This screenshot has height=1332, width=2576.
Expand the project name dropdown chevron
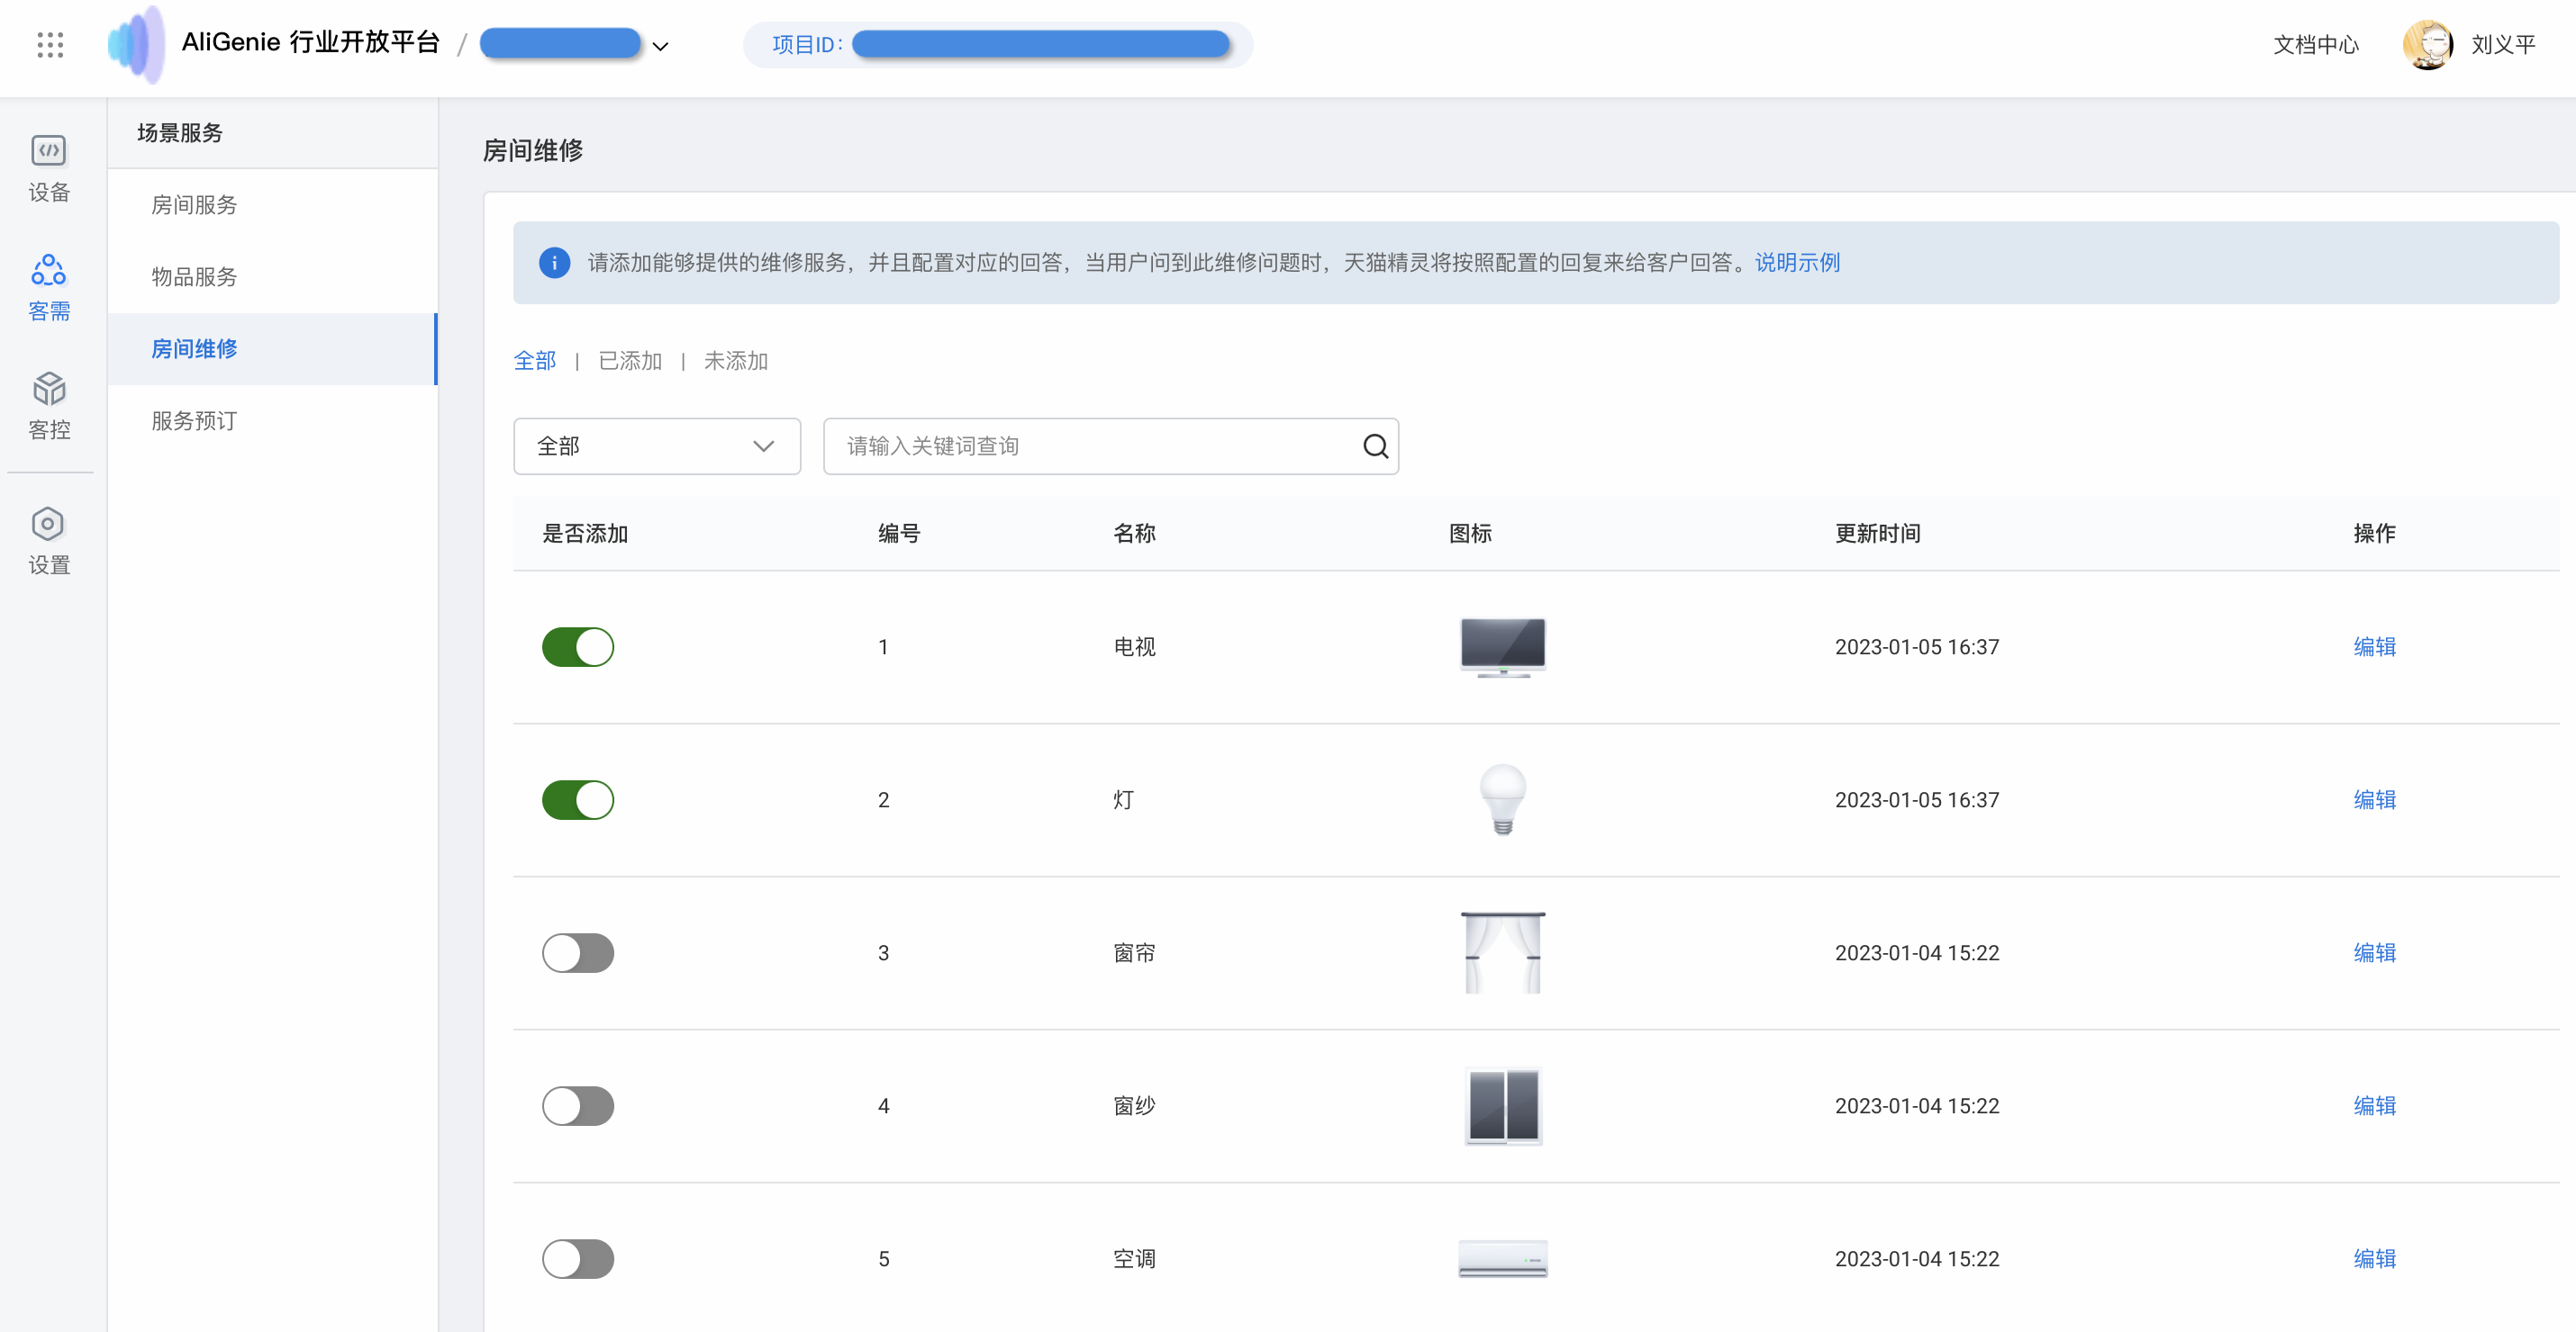(x=660, y=46)
